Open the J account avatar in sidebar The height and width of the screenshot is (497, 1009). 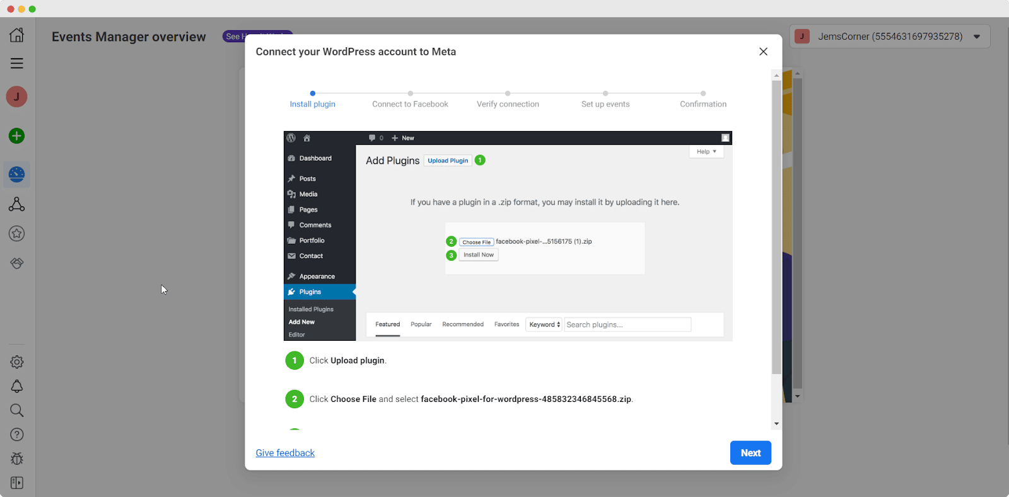(17, 96)
